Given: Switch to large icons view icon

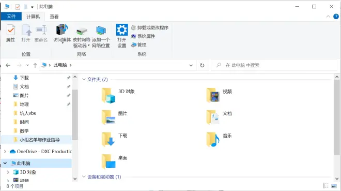Looking at the screenshot, I should (x=334, y=186).
